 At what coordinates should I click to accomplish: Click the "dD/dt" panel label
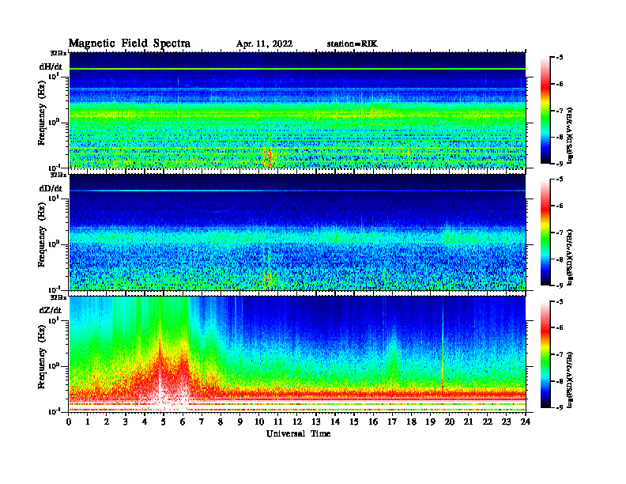click(x=51, y=188)
